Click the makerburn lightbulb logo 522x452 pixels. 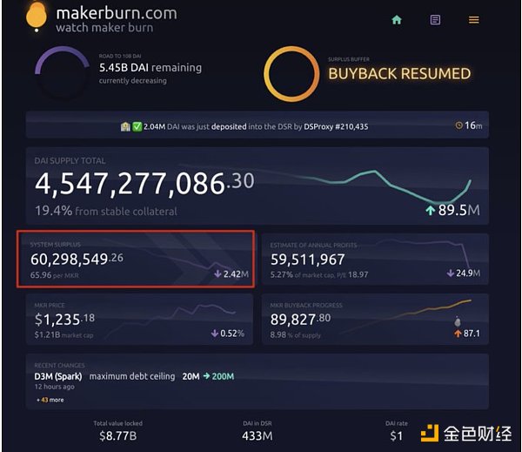point(37,17)
